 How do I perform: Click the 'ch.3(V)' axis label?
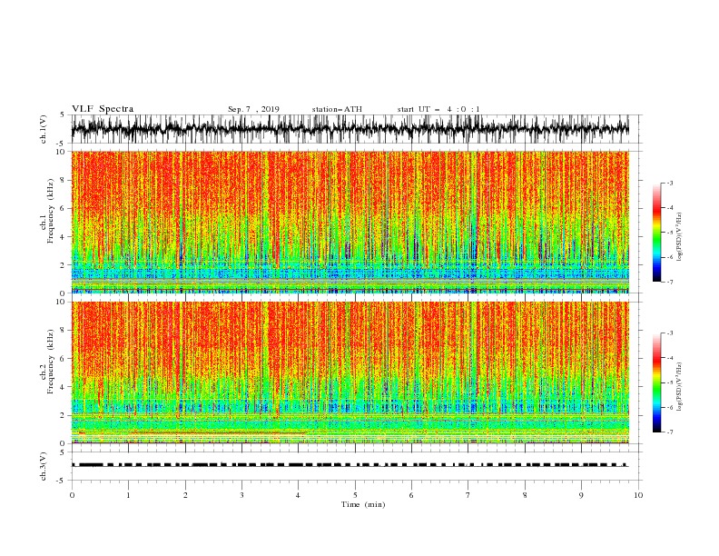[44, 466]
